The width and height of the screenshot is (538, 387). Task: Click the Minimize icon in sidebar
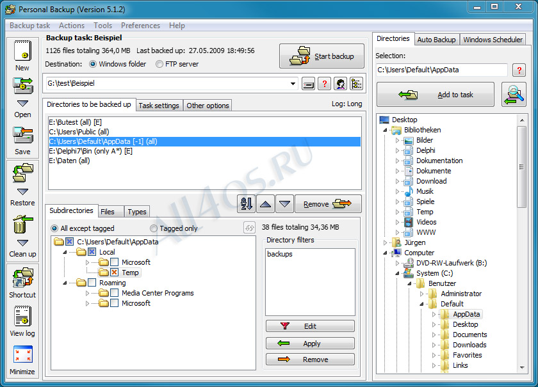click(x=22, y=354)
